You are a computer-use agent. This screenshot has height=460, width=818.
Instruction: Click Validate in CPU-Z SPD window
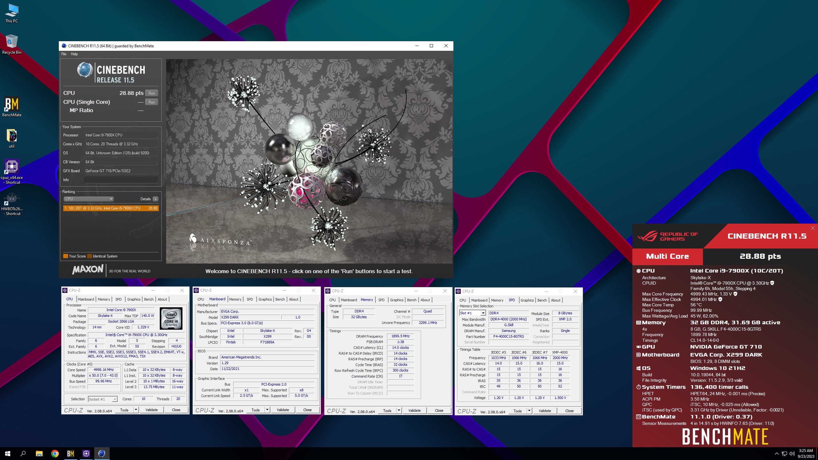pyautogui.click(x=545, y=411)
